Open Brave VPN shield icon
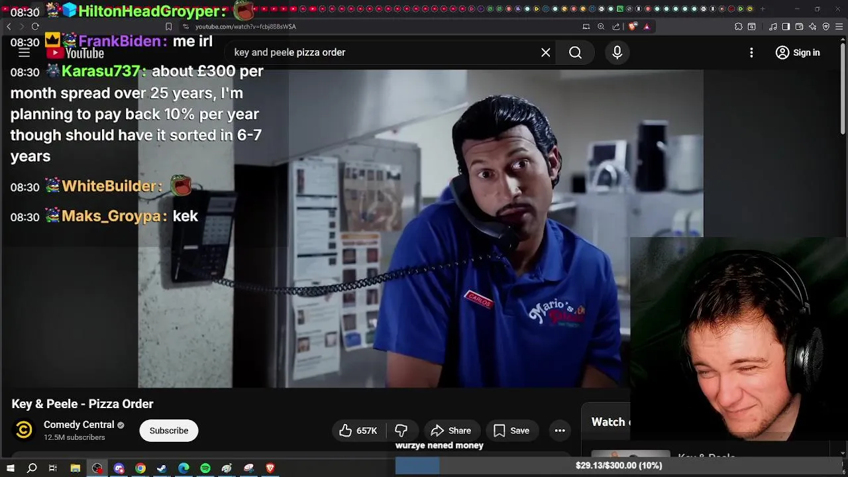The width and height of the screenshot is (848, 477). 826,26
